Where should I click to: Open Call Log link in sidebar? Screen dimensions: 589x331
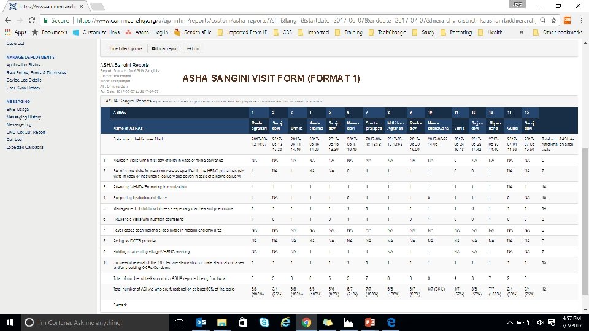click(14, 139)
